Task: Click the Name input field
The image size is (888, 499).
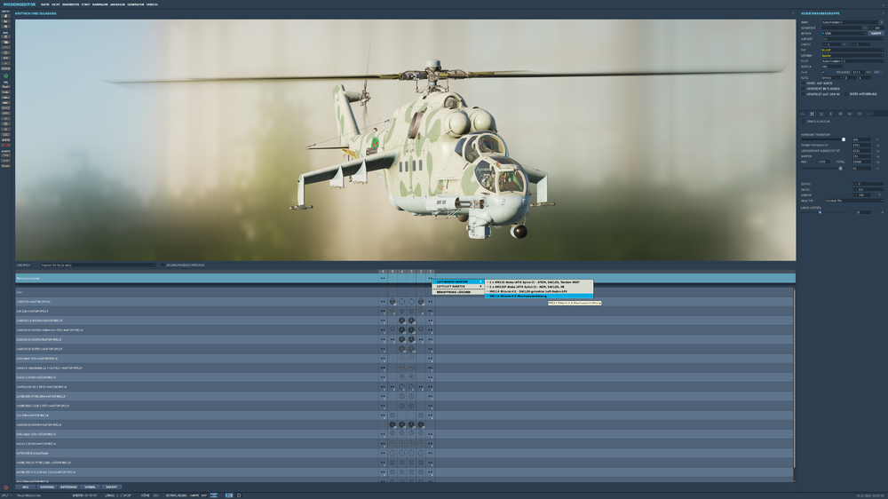Action: (x=848, y=22)
